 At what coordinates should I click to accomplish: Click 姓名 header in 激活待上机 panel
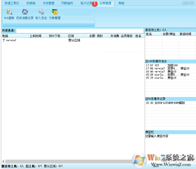point(154,34)
